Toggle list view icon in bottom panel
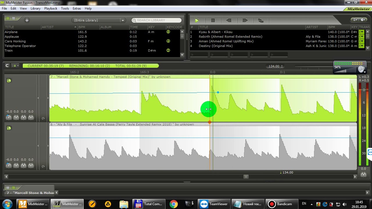This screenshot has height=209, width=372. point(8,188)
